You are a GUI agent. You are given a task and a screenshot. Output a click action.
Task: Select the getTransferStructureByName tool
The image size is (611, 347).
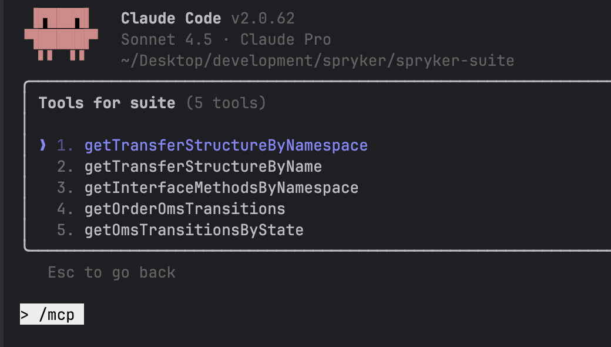point(203,166)
